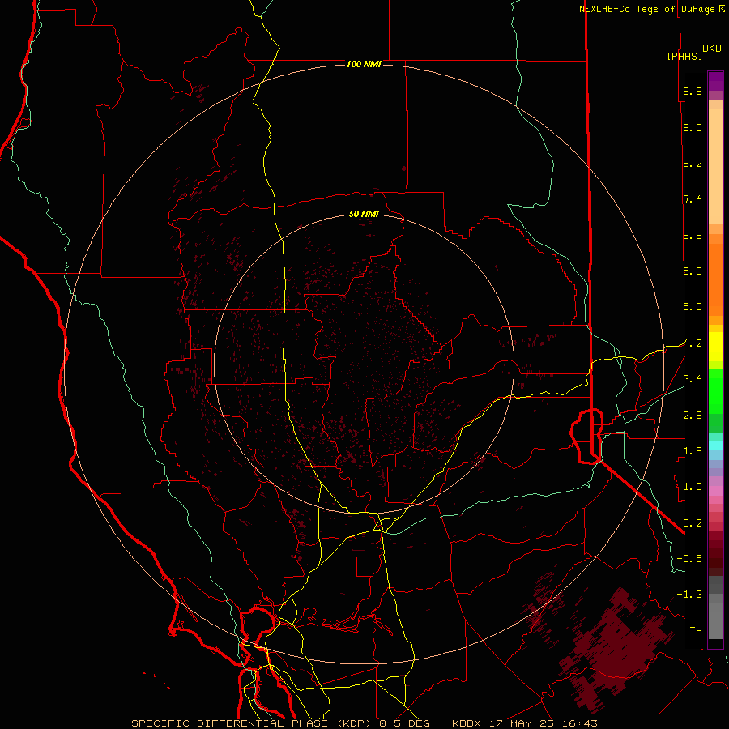Image resolution: width=729 pixels, height=729 pixels.
Task: Click the 5.0 scale value
Action: click(x=693, y=307)
